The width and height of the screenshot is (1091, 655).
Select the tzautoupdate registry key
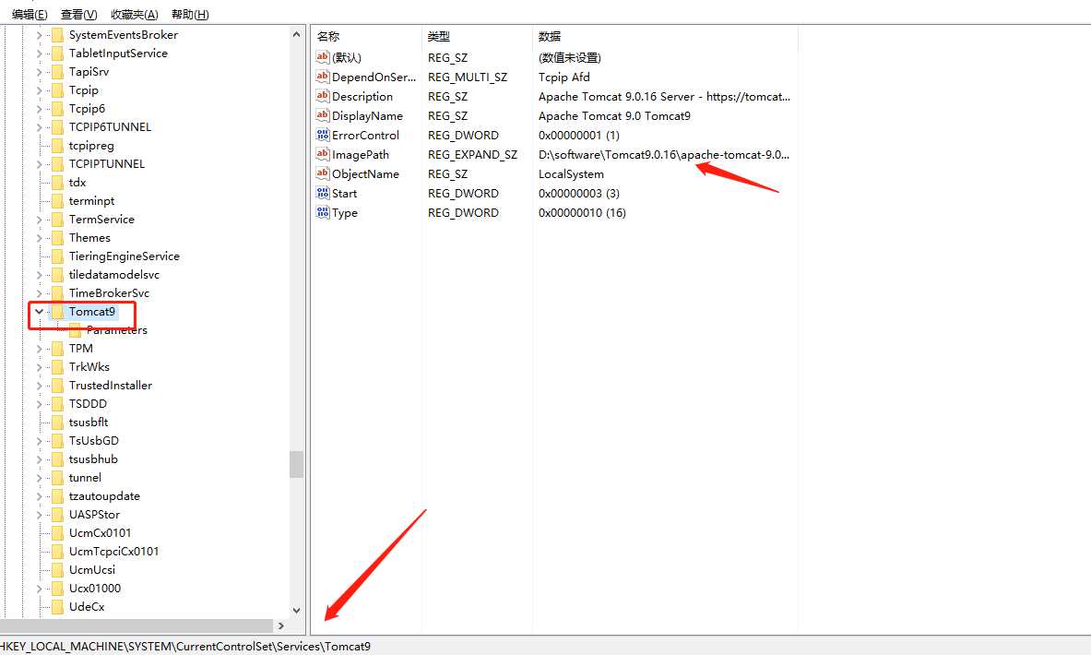(x=104, y=495)
